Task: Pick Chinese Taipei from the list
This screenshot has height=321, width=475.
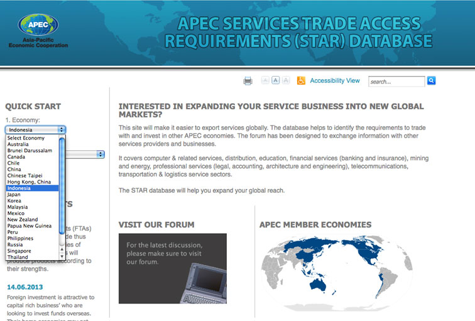Action: 33,176
